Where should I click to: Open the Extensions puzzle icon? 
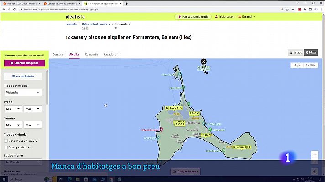click(x=305, y=10)
